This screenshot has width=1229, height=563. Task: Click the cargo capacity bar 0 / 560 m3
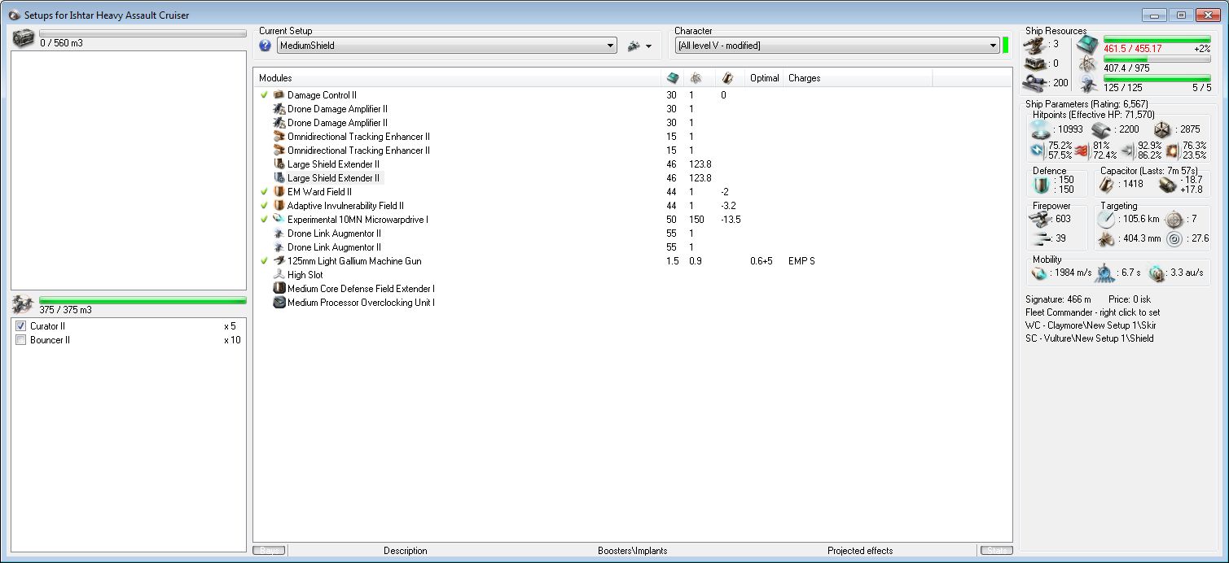pyautogui.click(x=143, y=33)
